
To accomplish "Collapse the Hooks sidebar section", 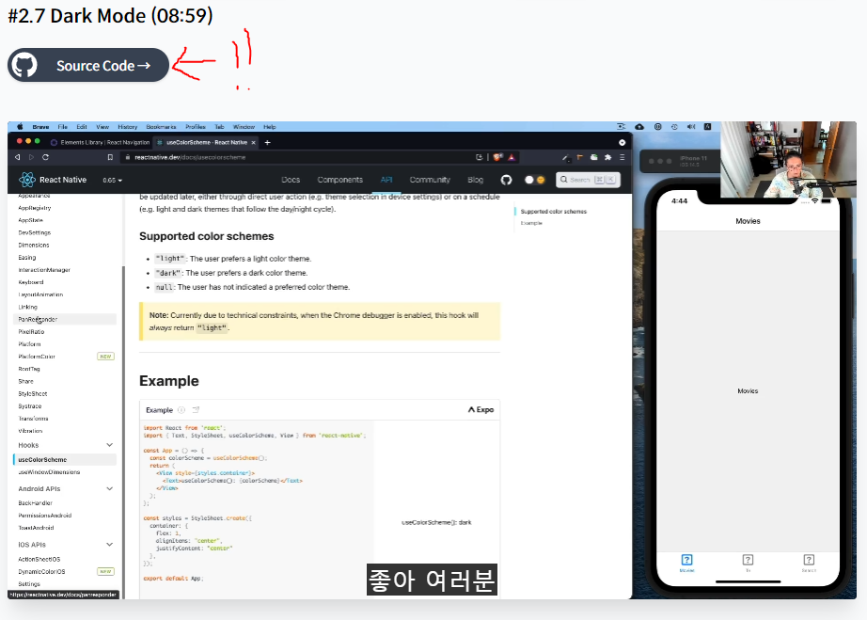I will click(x=109, y=445).
